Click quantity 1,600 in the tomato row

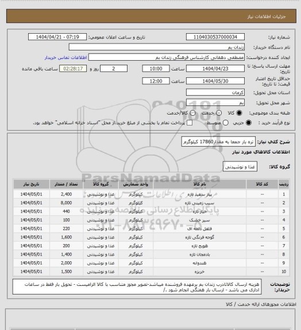[x=66, y=237]
